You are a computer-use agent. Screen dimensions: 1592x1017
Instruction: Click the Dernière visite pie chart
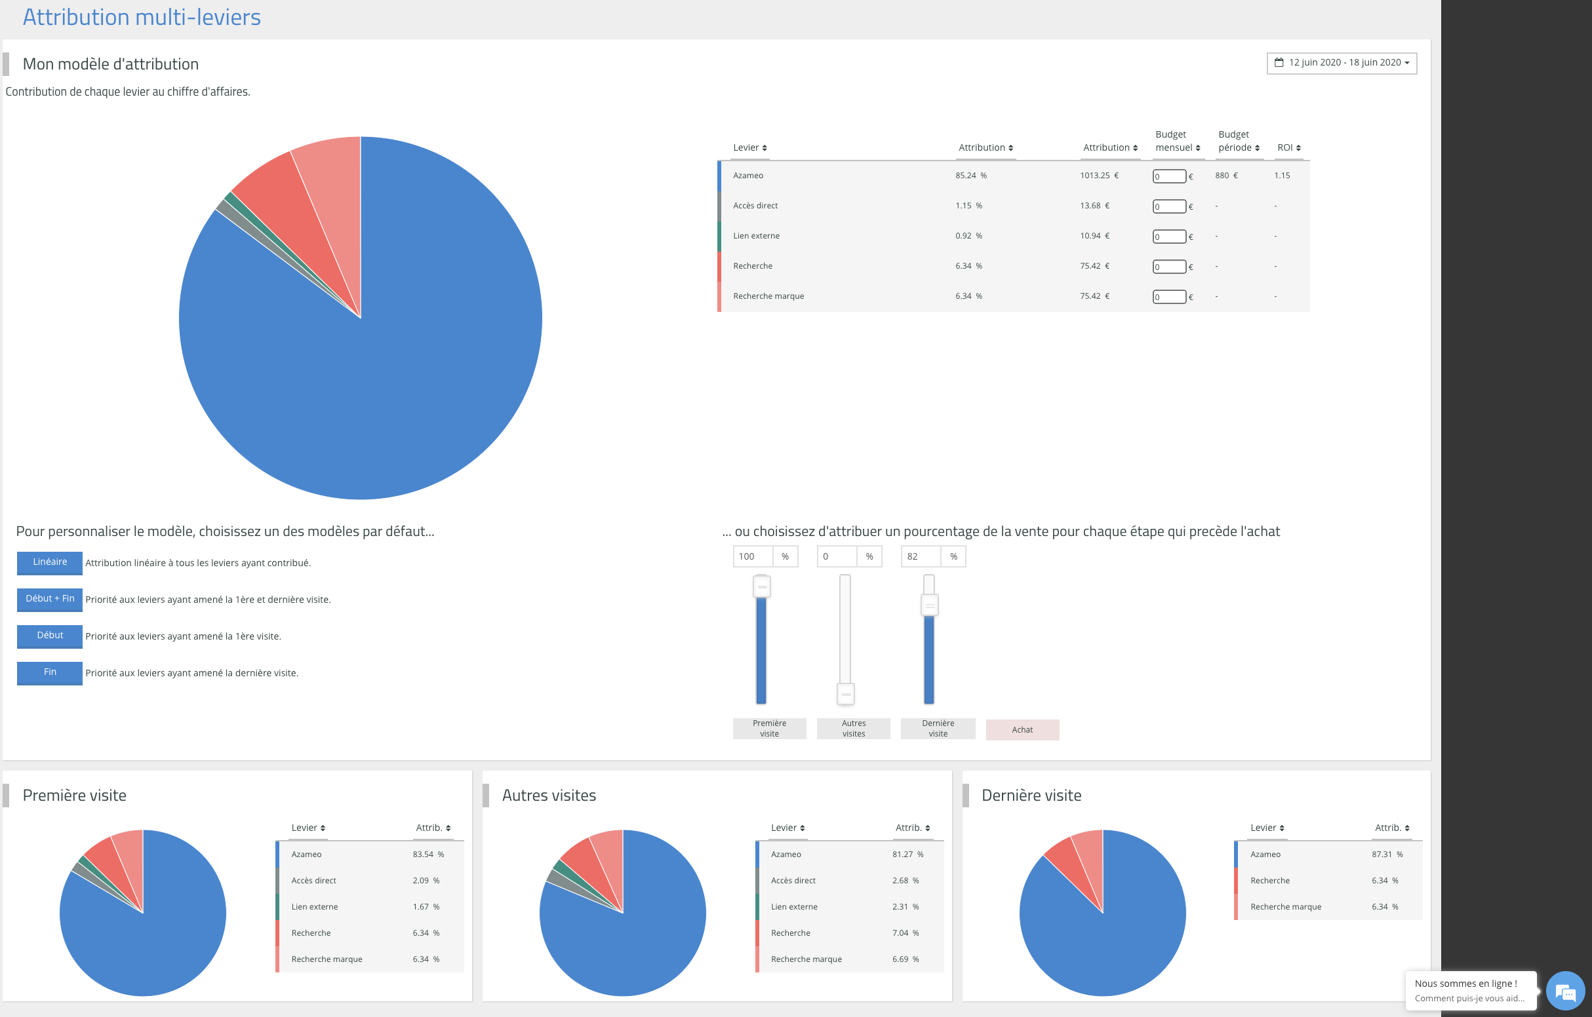[1103, 913]
